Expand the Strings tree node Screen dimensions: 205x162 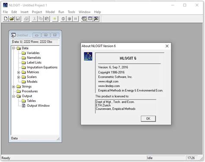[x=13, y=86]
